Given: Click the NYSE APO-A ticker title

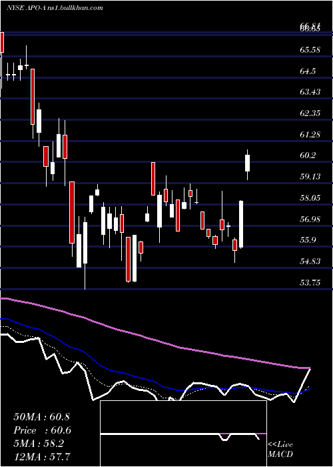Looking at the screenshot, I should pos(26,8).
